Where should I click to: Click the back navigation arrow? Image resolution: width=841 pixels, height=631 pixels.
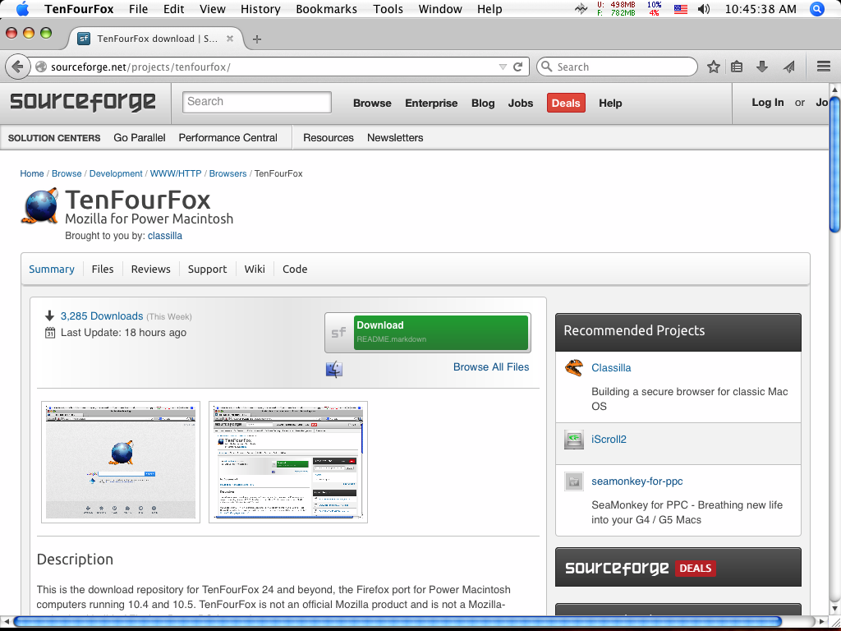[18, 67]
